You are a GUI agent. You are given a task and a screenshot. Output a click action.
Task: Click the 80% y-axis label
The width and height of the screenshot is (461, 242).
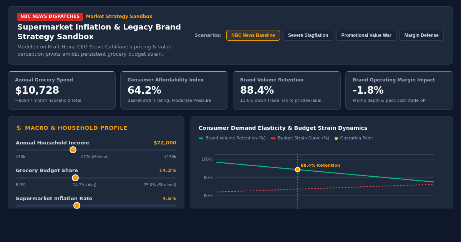tap(208, 177)
